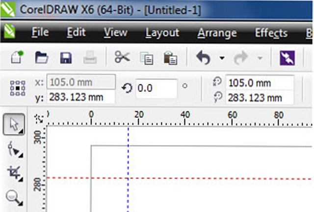
Task: Open the Layout menu
Action: (x=162, y=33)
